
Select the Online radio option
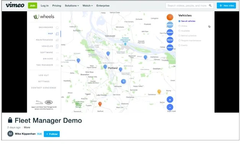point(179,26)
